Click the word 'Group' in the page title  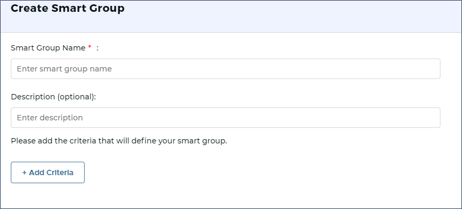[110, 9]
